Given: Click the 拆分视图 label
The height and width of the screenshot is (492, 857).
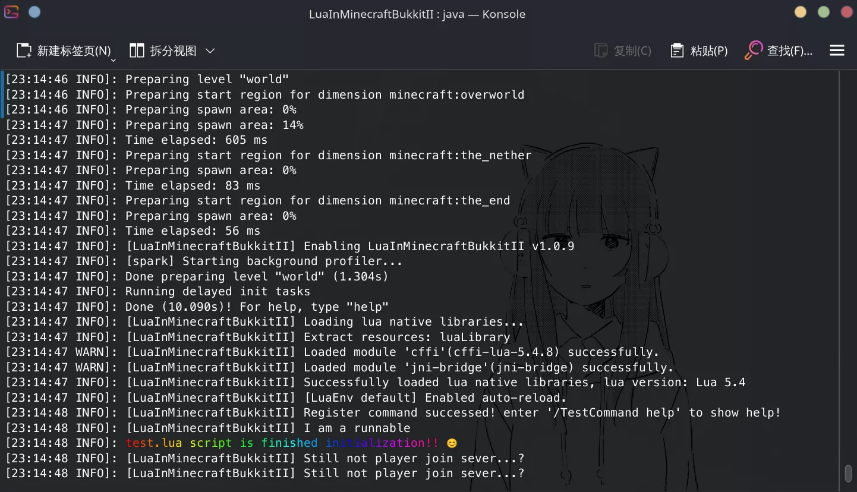Looking at the screenshot, I should 173,51.
